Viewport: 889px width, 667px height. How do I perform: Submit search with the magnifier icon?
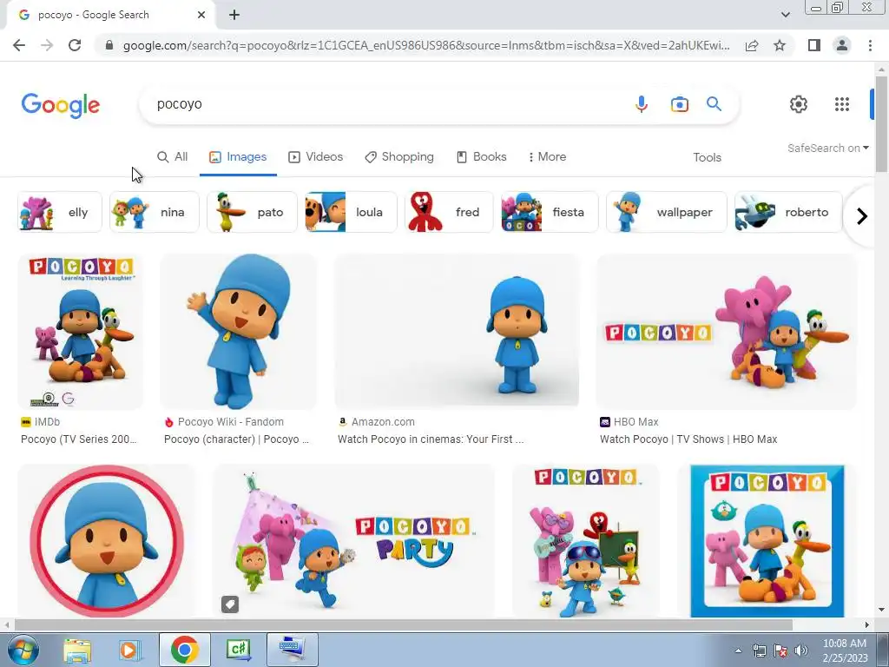click(x=714, y=104)
